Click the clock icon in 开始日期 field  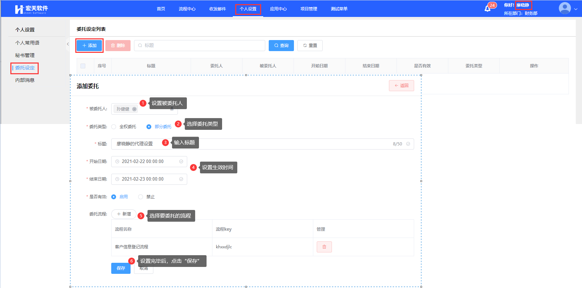tap(117, 162)
